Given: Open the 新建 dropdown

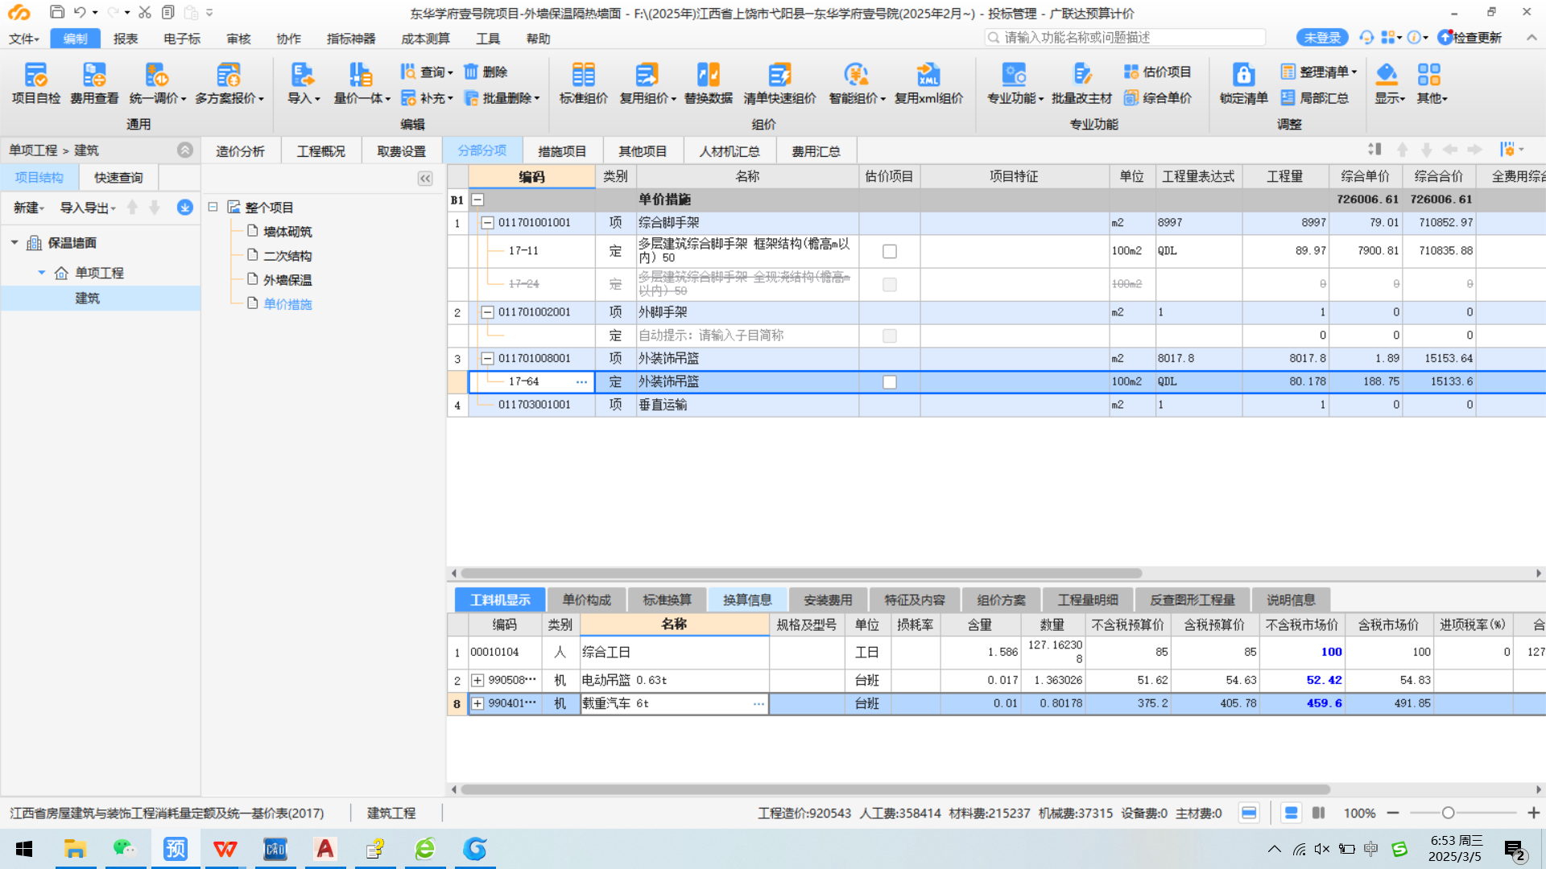Looking at the screenshot, I should 28,208.
